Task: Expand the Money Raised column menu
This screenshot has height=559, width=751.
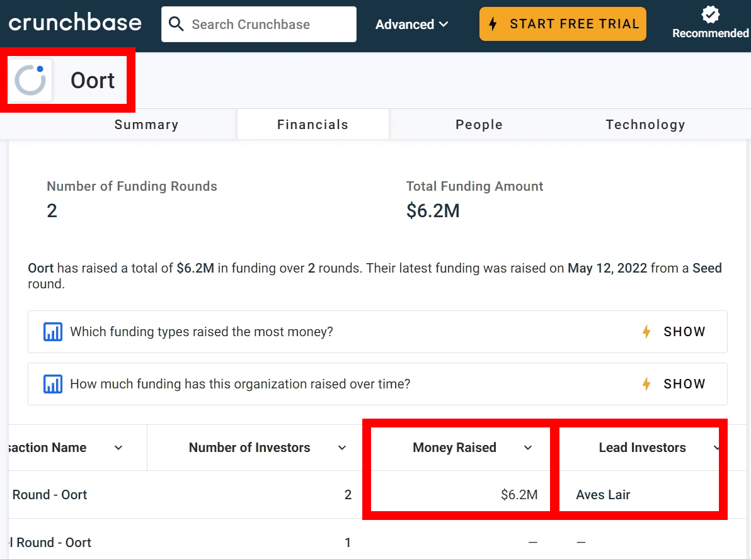Action: click(528, 448)
